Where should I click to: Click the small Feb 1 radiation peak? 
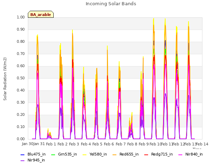[48, 129]
